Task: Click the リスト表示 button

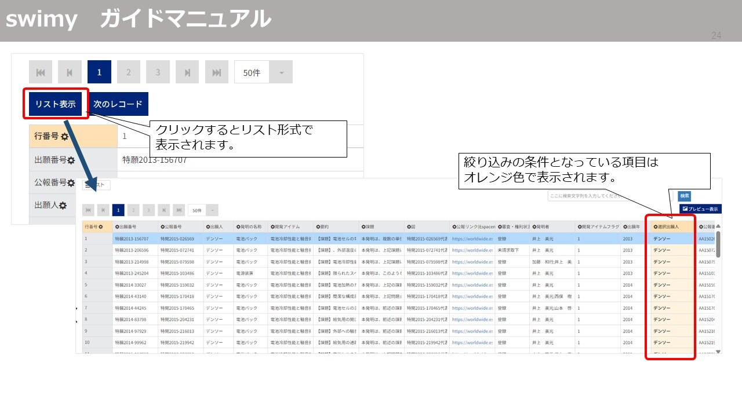Action: point(55,104)
